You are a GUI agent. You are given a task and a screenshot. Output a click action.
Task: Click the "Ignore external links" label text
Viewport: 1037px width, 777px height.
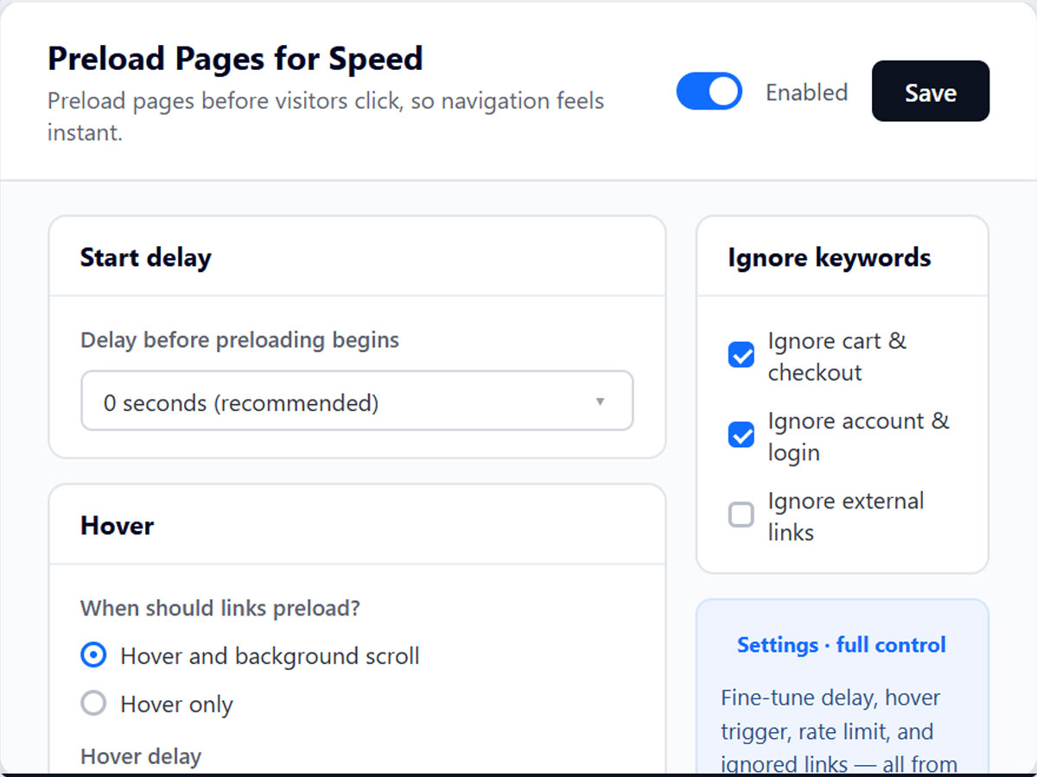pos(846,516)
